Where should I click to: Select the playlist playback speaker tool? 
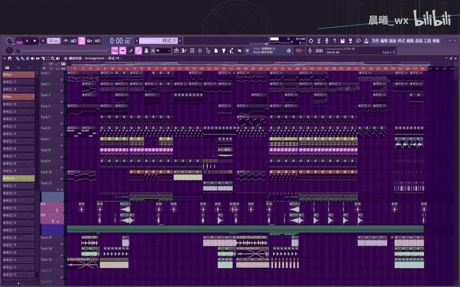click(58, 58)
